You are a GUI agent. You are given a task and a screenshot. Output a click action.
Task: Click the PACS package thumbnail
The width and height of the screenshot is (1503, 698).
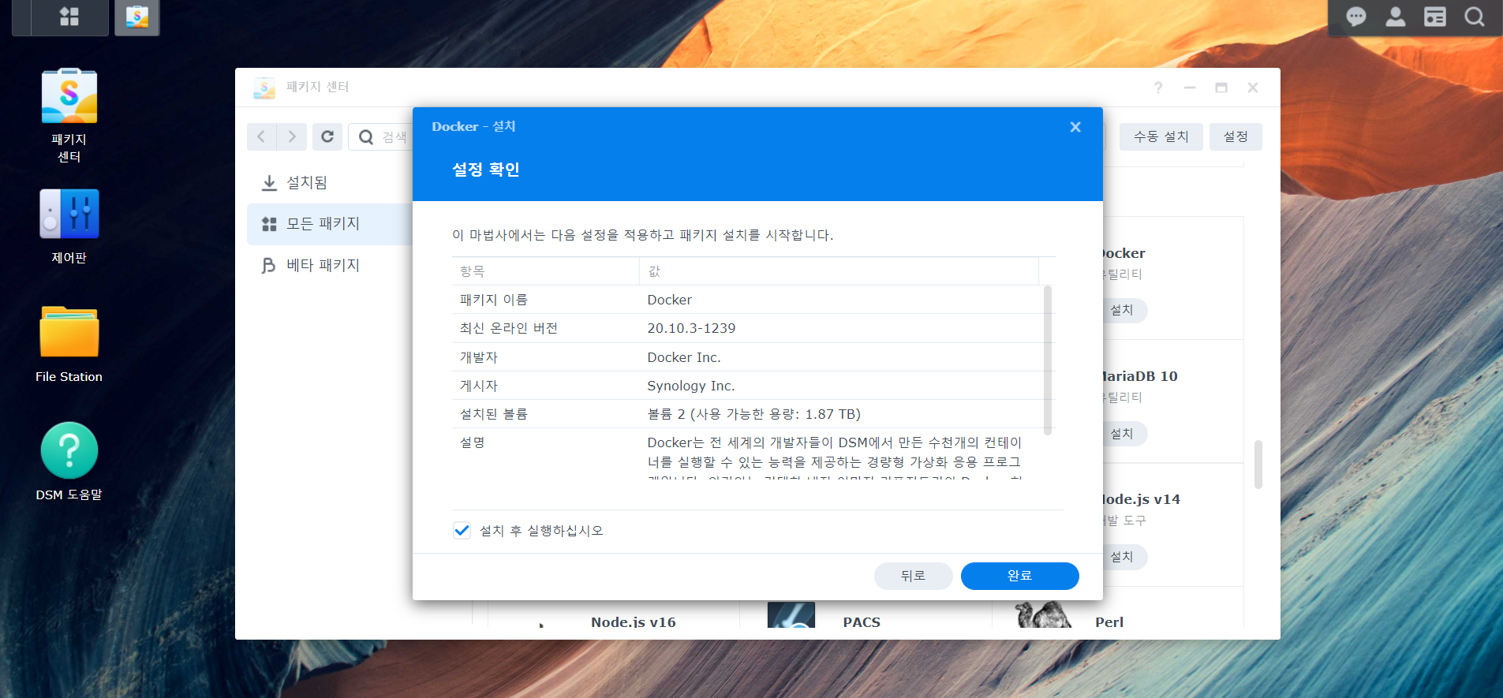point(791,615)
